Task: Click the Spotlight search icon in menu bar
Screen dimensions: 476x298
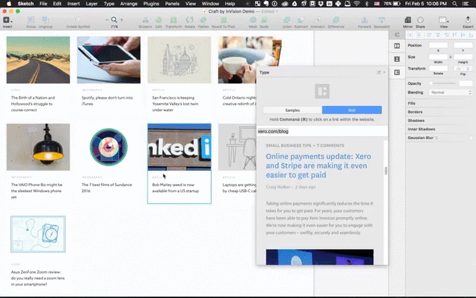Action: coord(455,4)
